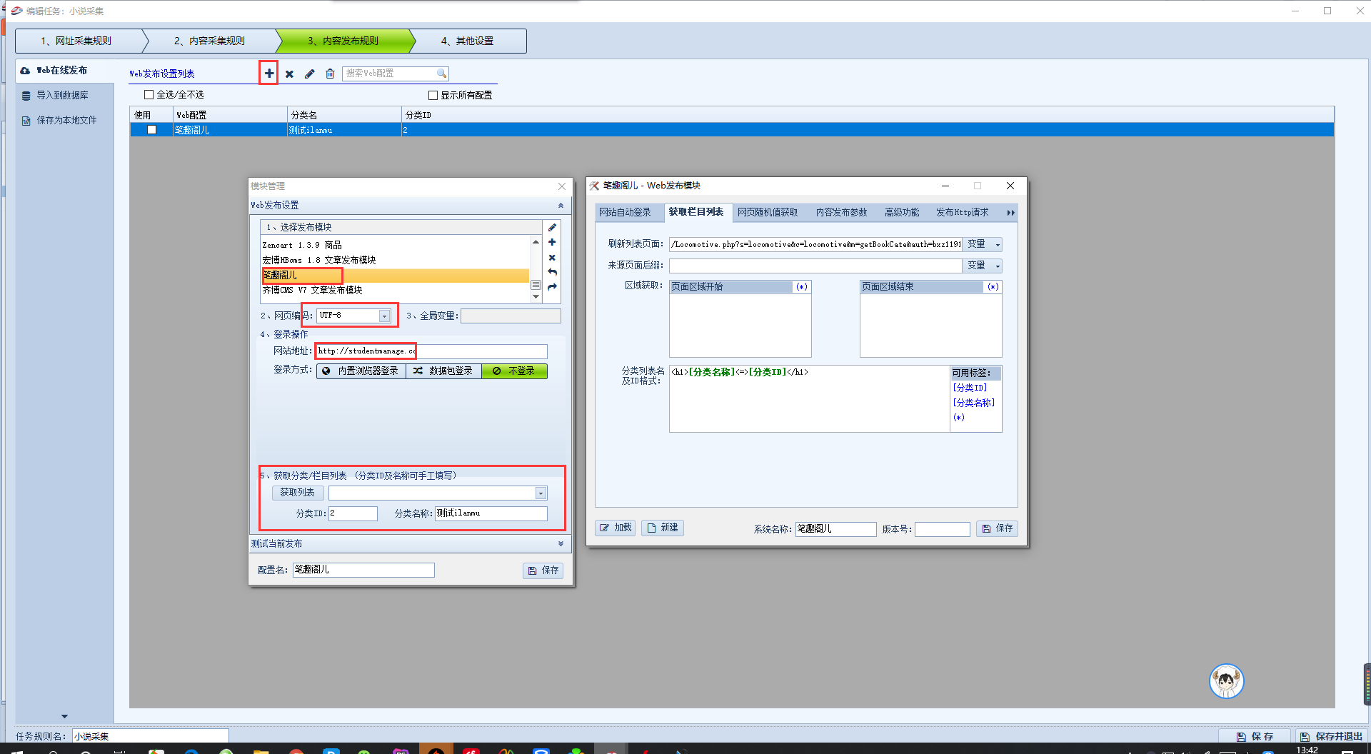
Task: Edit module with pencil icon beside module list
Action: tap(552, 227)
